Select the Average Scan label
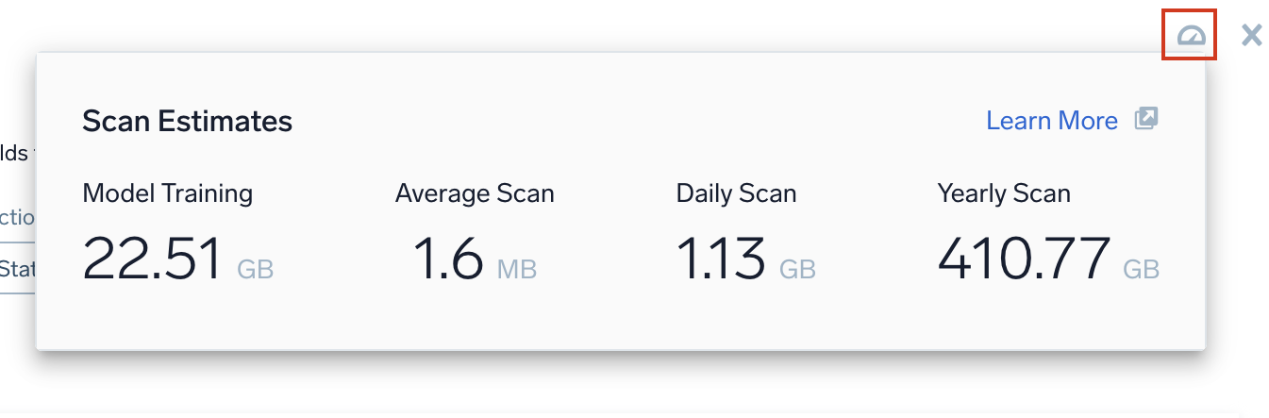 point(475,193)
